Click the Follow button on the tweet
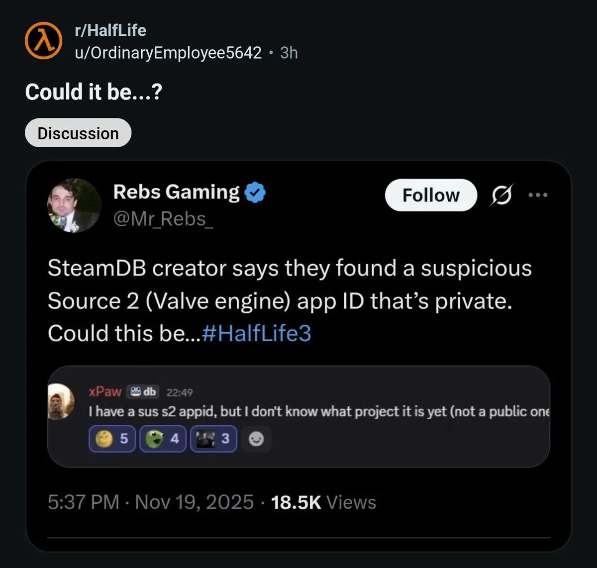597x568 pixels. [x=430, y=195]
